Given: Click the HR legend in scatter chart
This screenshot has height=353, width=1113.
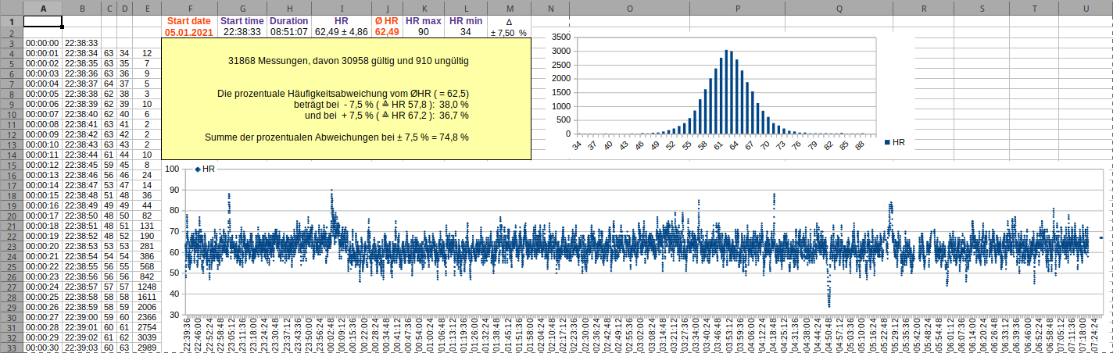Looking at the screenshot, I should click(205, 169).
